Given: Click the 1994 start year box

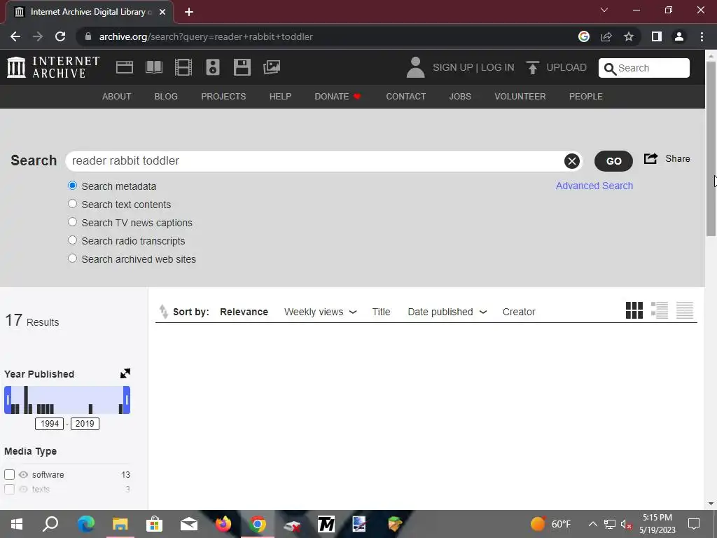Looking at the screenshot, I should (x=50, y=424).
